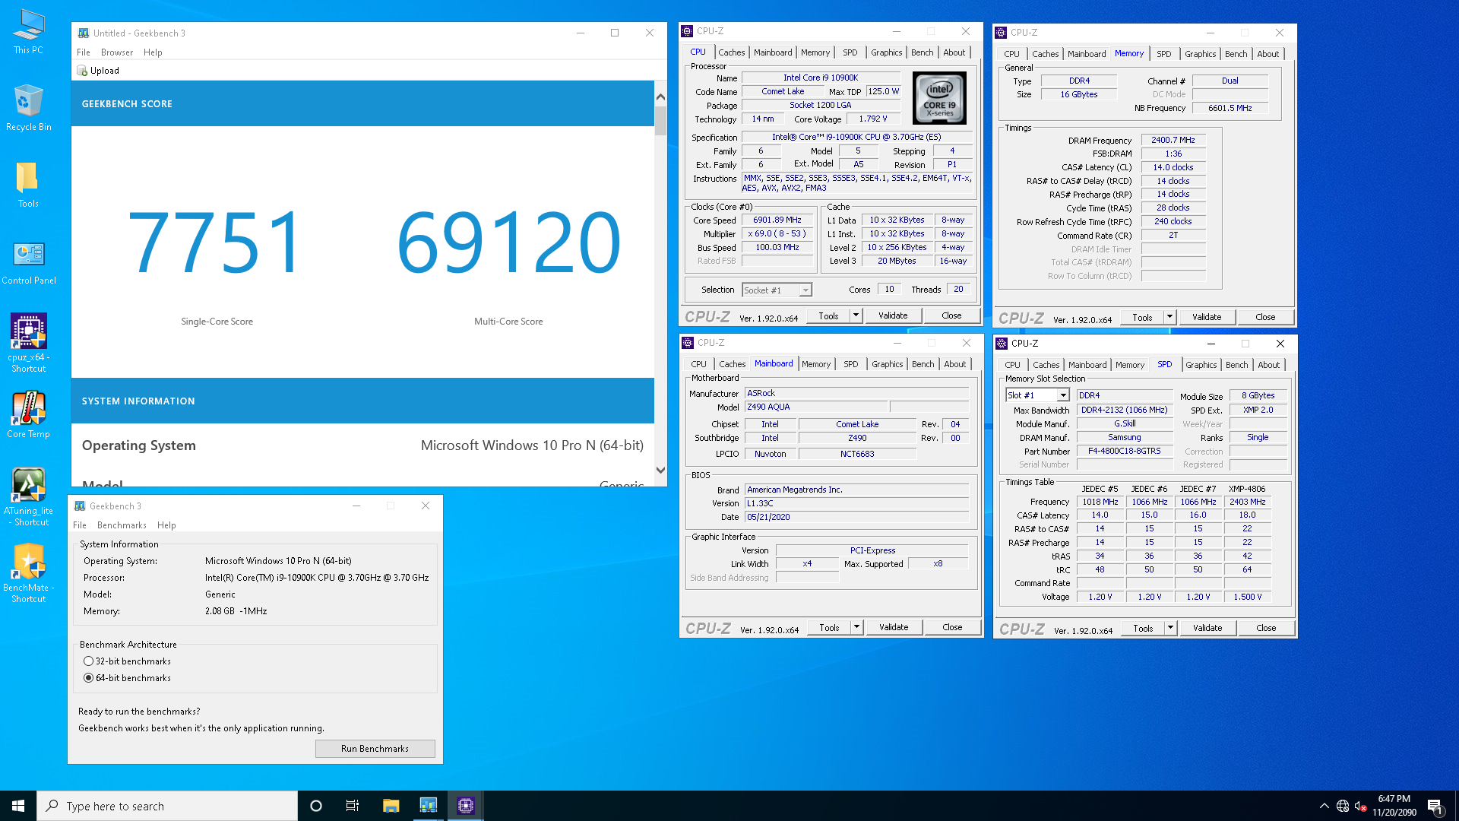
Task: Click the Core Speed value field
Action: pyautogui.click(x=777, y=220)
